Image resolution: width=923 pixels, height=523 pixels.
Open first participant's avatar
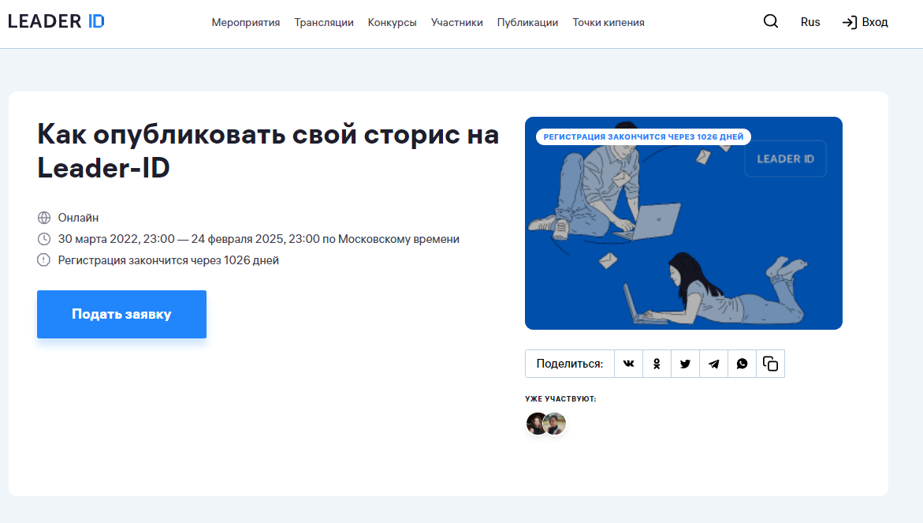coord(535,424)
